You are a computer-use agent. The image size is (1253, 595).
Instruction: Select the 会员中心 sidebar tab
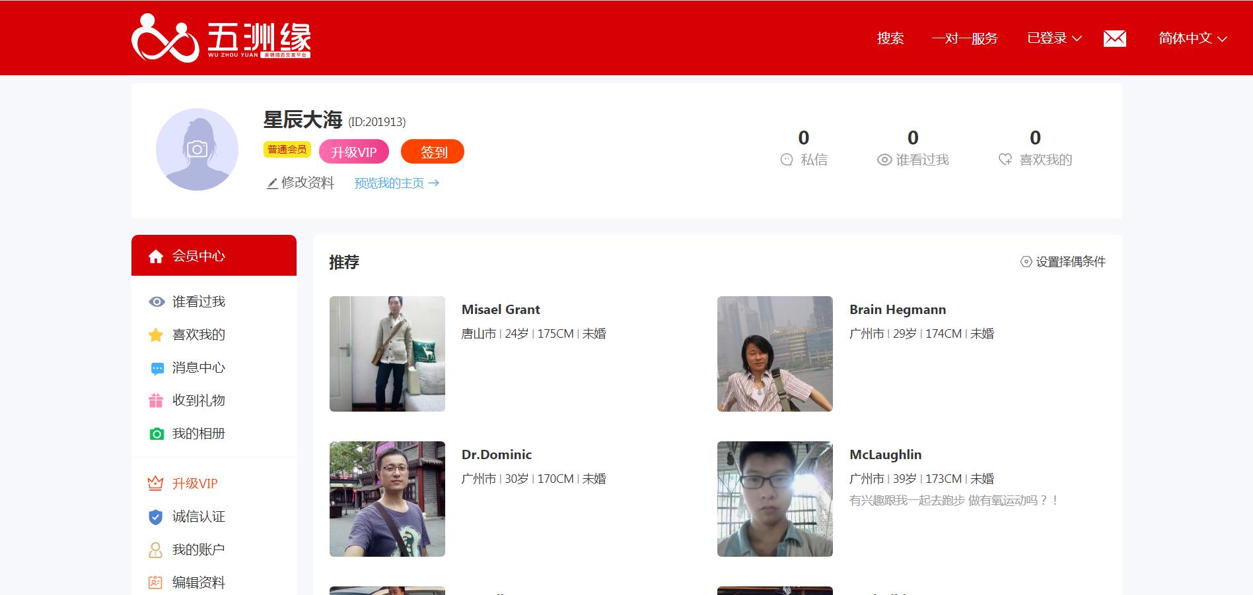[x=214, y=255]
